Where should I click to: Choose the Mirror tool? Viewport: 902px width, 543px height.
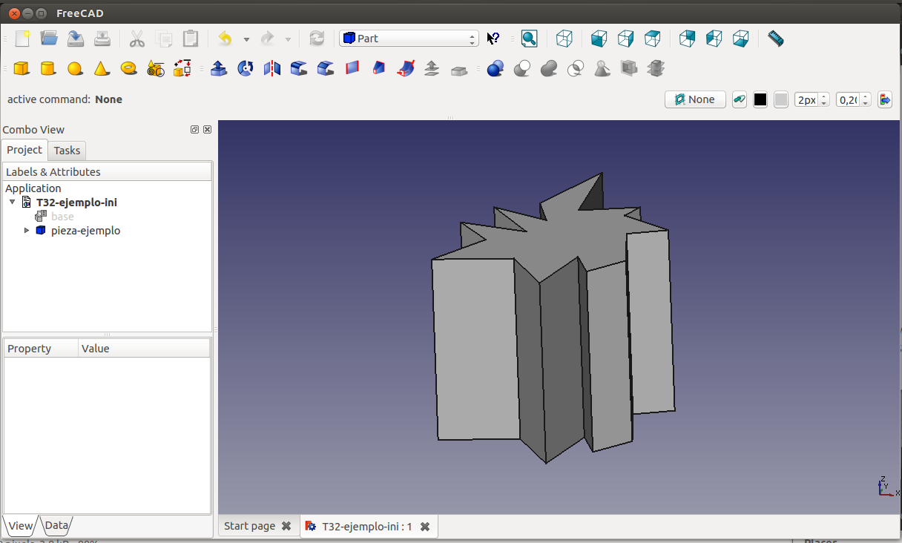point(272,69)
